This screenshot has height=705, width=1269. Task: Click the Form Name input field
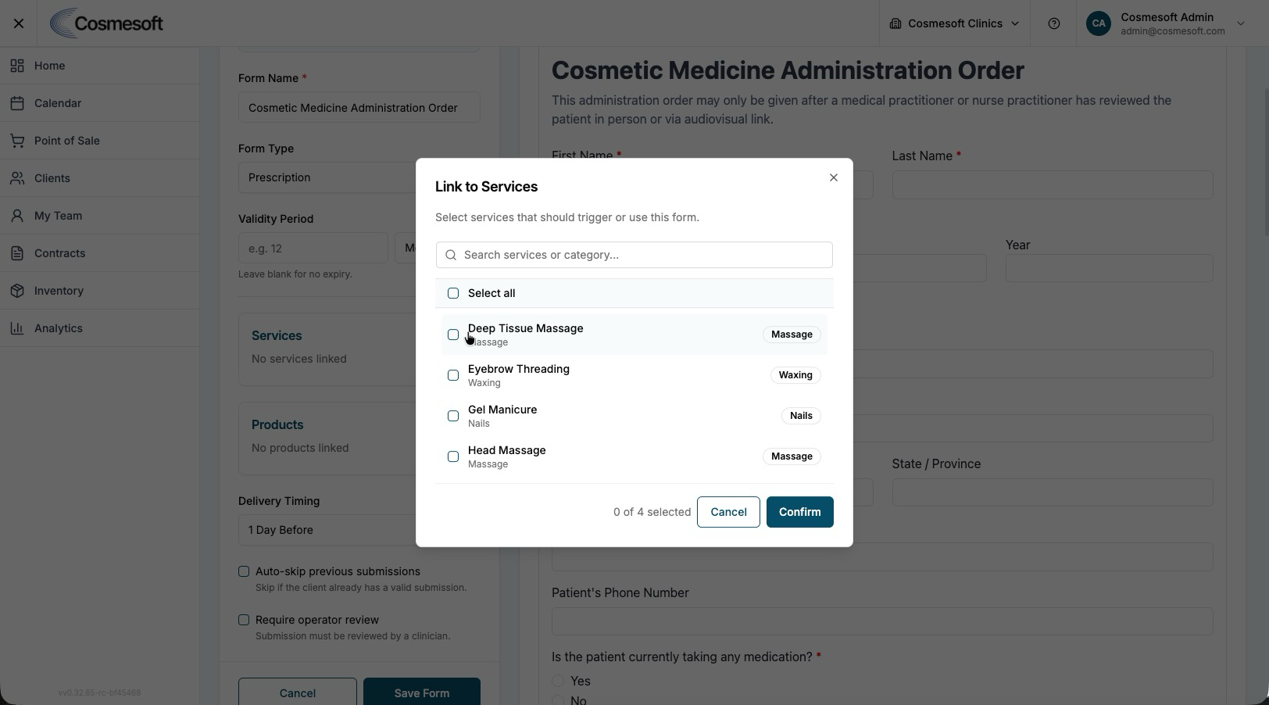(359, 107)
